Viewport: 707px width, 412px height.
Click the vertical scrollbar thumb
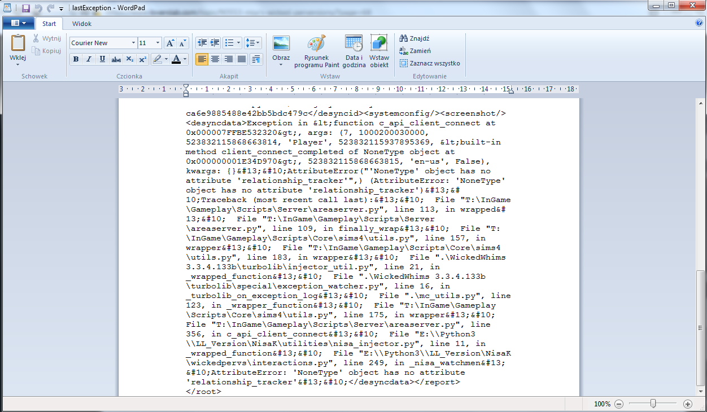pos(701,327)
